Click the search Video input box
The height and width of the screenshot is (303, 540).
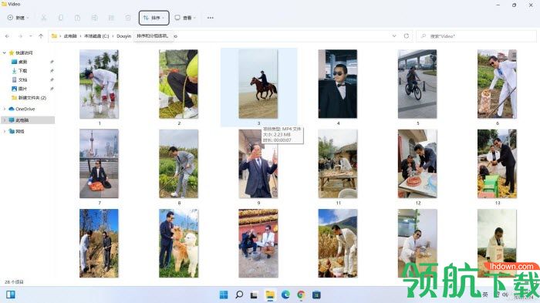[476, 35]
